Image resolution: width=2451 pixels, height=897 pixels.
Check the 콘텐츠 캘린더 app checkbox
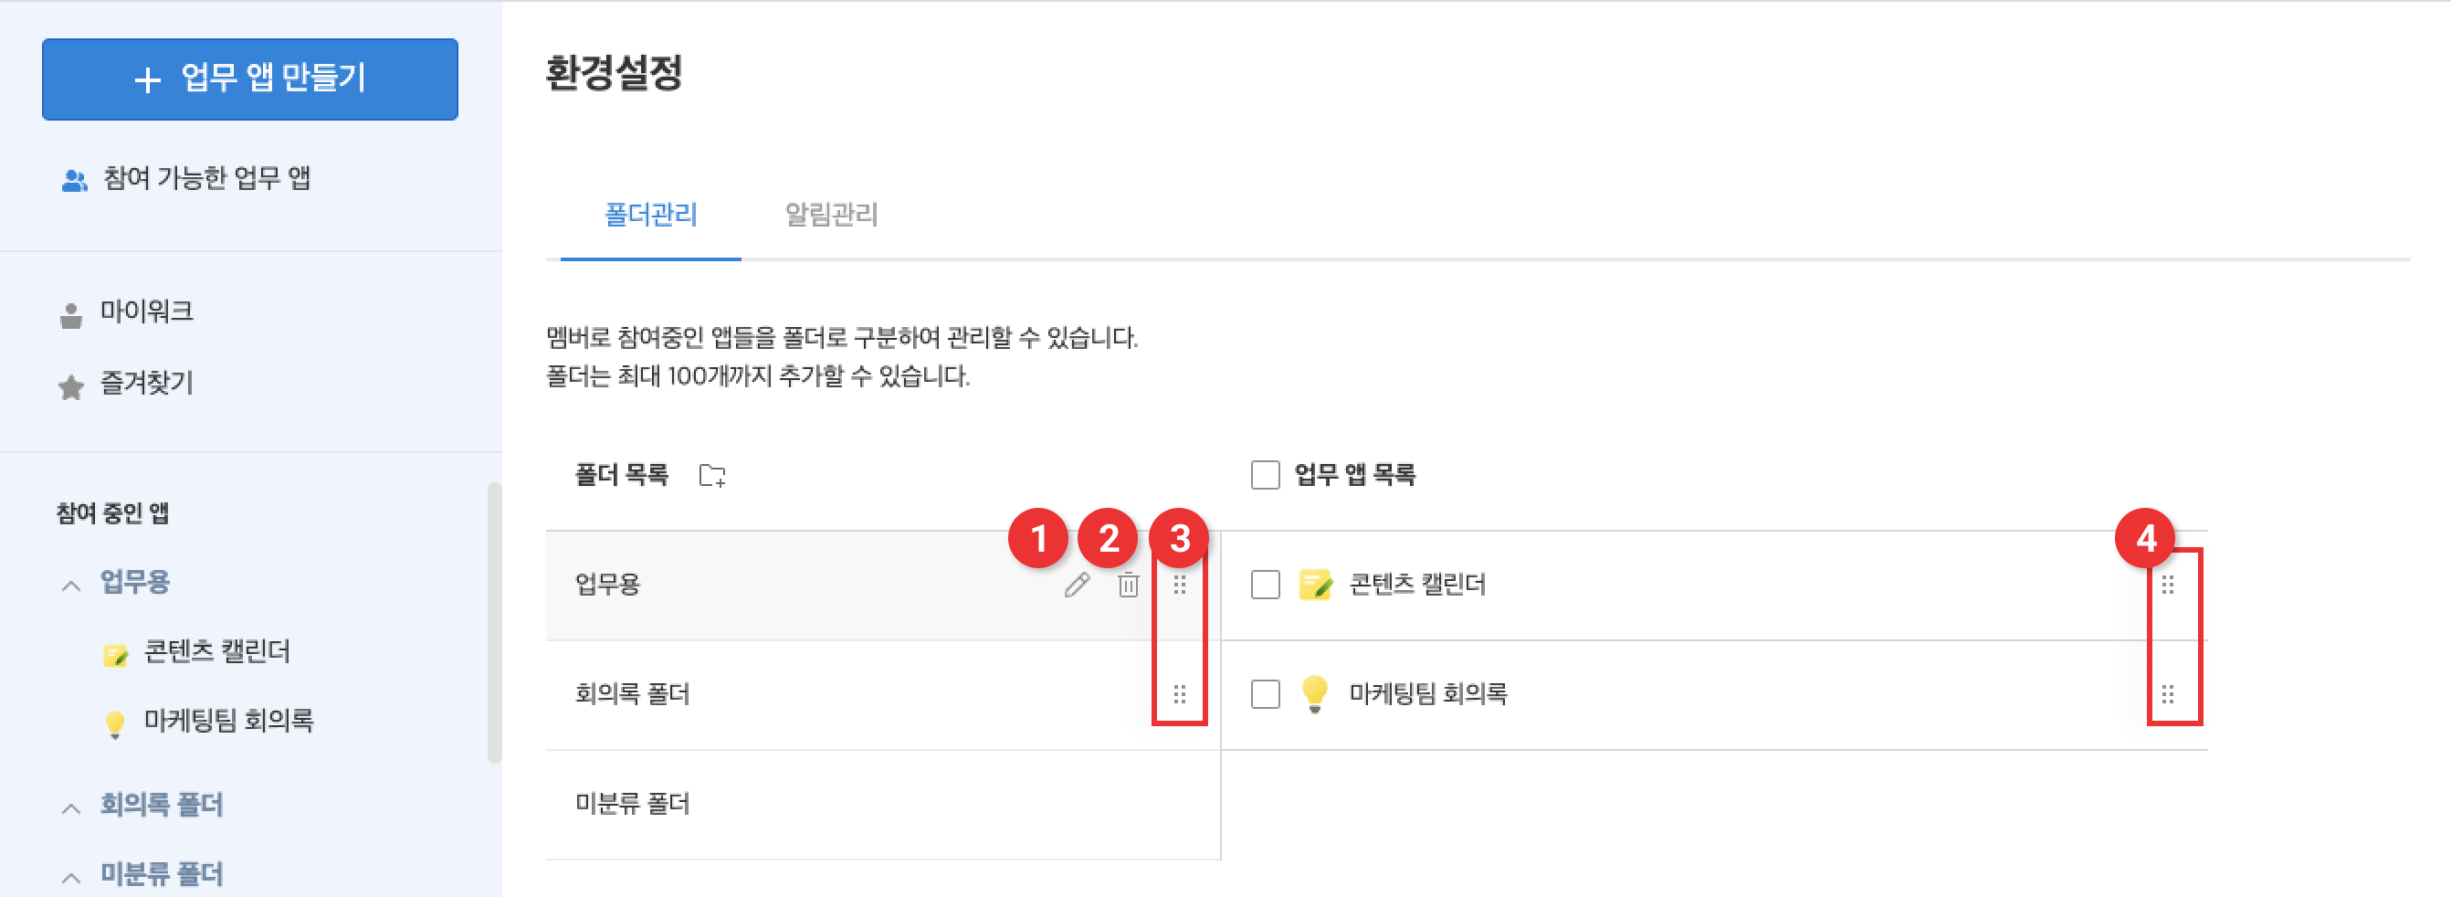point(1265,585)
